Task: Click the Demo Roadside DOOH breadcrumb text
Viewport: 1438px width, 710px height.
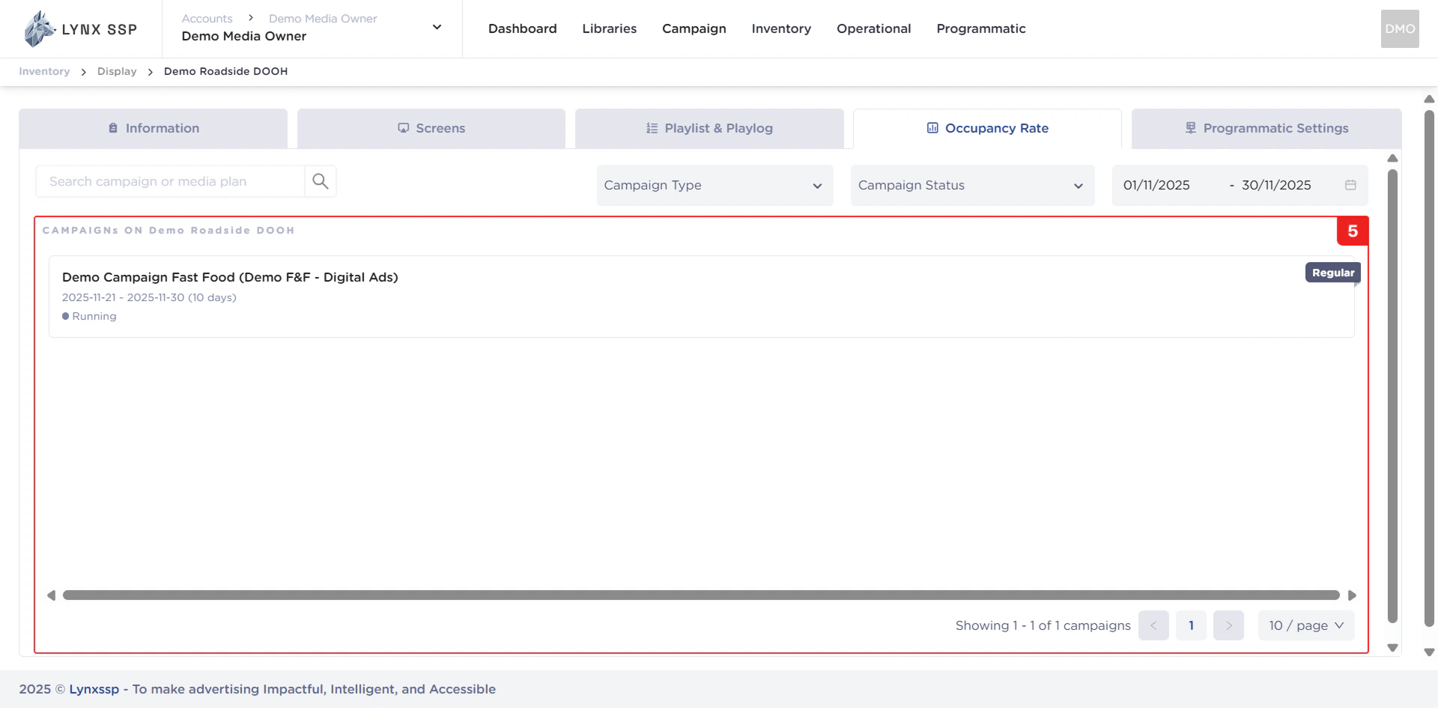Action: [225, 71]
